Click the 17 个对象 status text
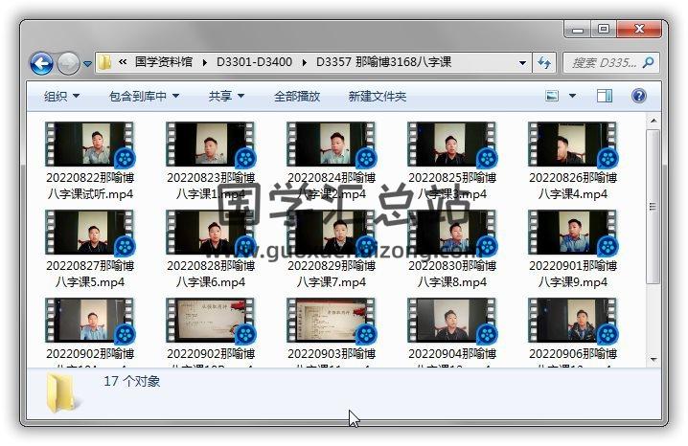 pos(131,381)
